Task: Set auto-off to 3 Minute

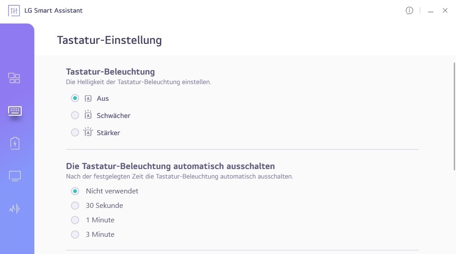Action: point(75,235)
